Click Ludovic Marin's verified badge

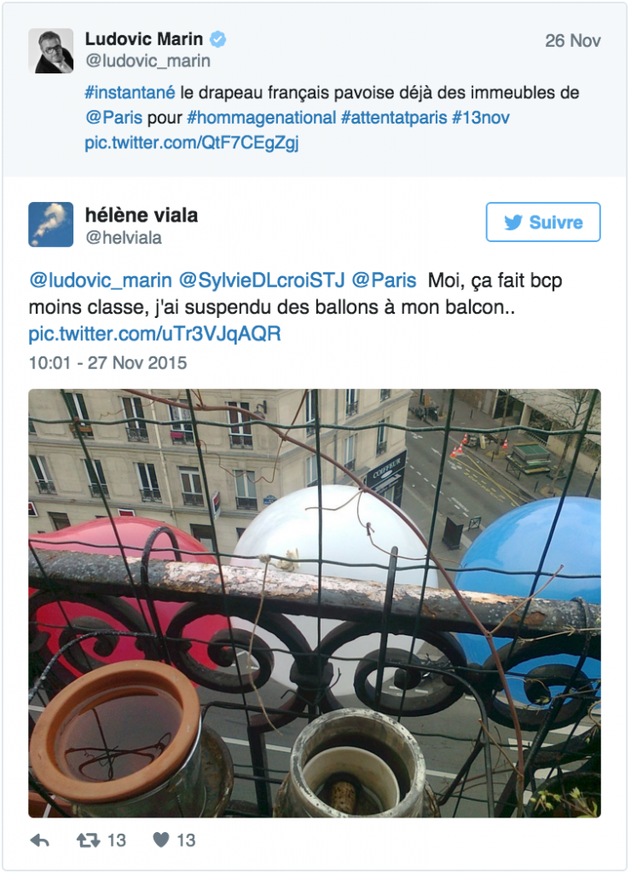(217, 39)
